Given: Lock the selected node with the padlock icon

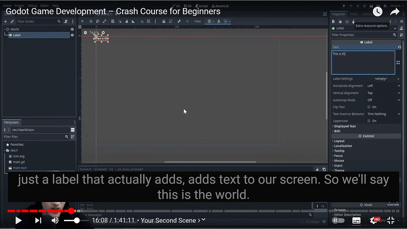Looking at the screenshot, I should (x=164, y=21).
